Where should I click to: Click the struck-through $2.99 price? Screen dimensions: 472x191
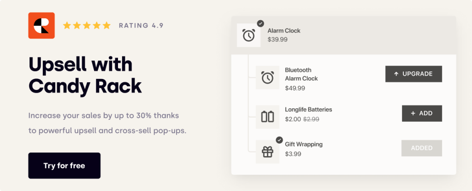pyautogui.click(x=311, y=119)
